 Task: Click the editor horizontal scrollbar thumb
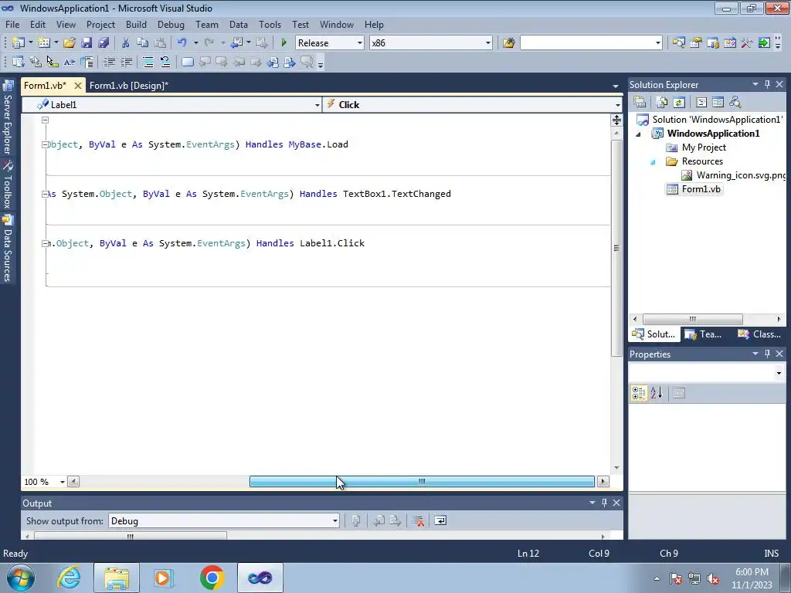(422, 482)
